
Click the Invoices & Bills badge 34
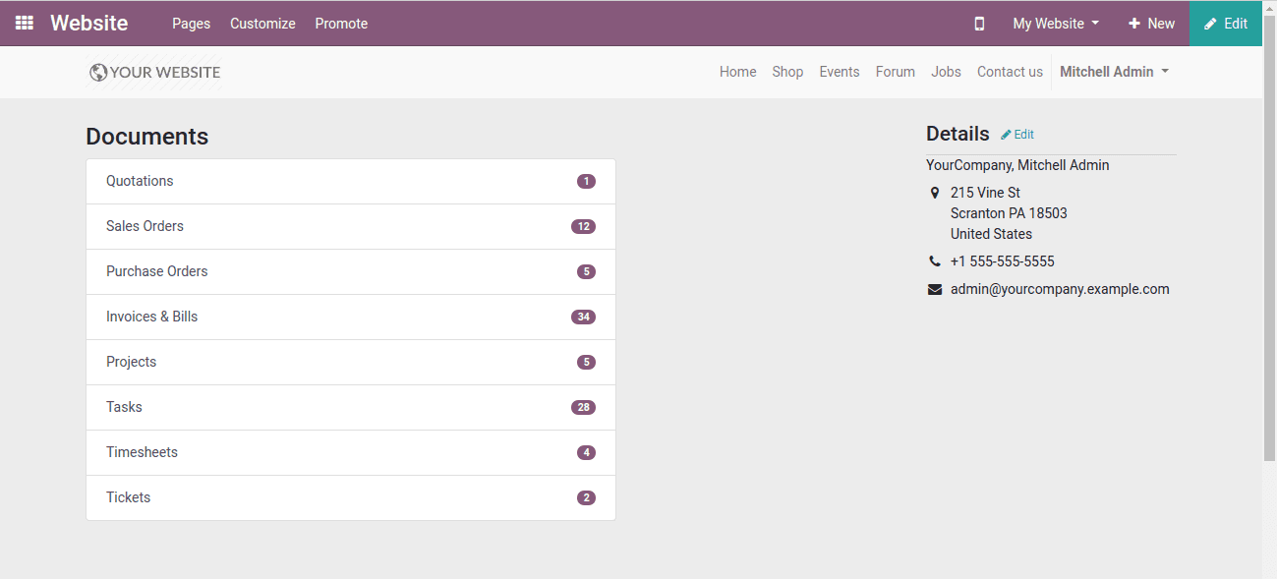point(583,318)
